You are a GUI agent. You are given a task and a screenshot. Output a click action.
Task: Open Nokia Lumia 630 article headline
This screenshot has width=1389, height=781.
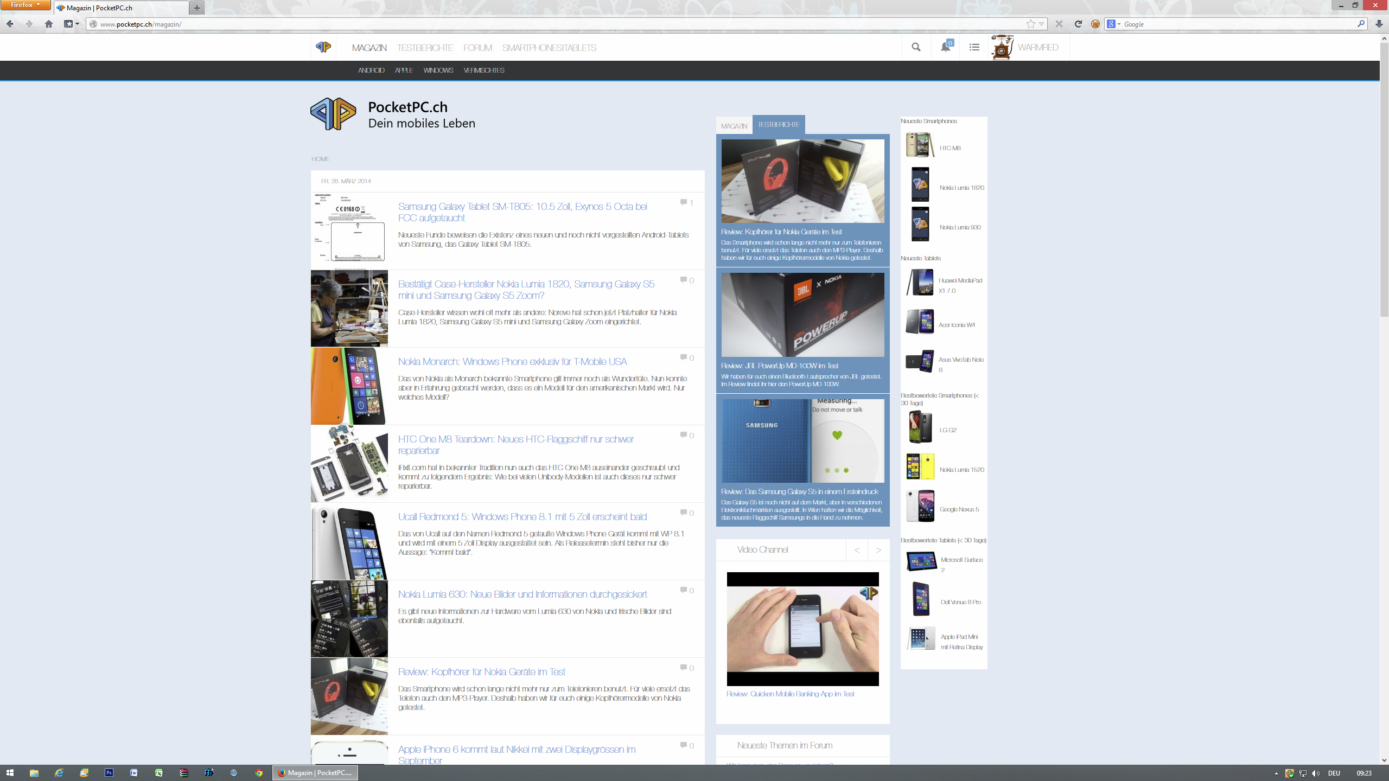click(x=523, y=594)
